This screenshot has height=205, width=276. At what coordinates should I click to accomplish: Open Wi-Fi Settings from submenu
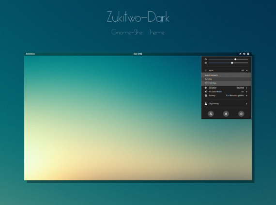pyautogui.click(x=226, y=83)
